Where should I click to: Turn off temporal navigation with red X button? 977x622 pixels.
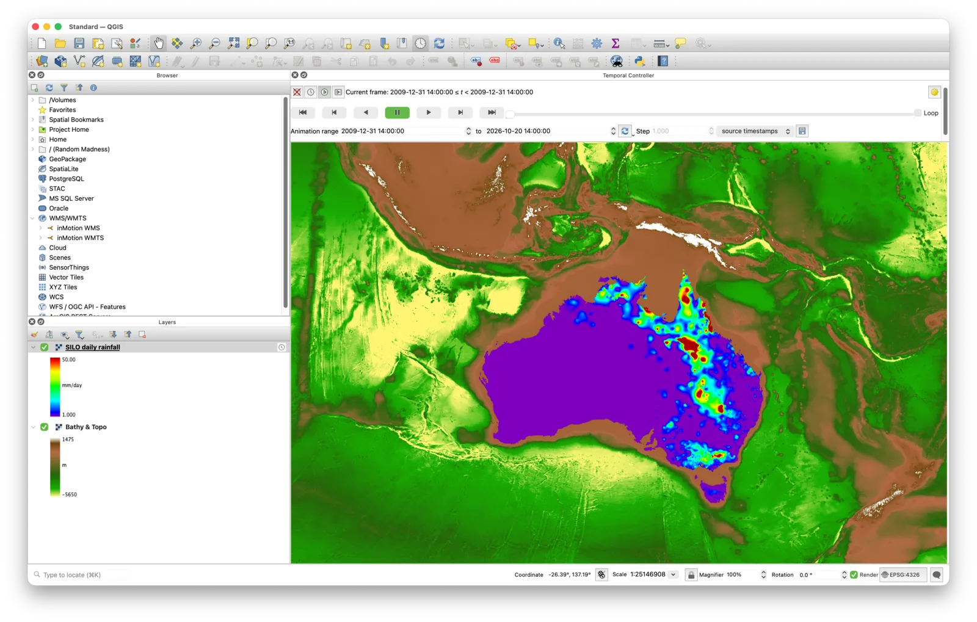click(x=297, y=92)
